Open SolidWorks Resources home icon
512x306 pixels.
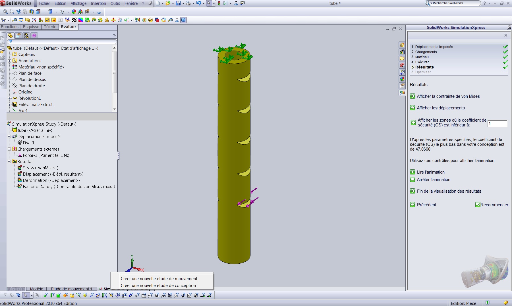[402, 45]
